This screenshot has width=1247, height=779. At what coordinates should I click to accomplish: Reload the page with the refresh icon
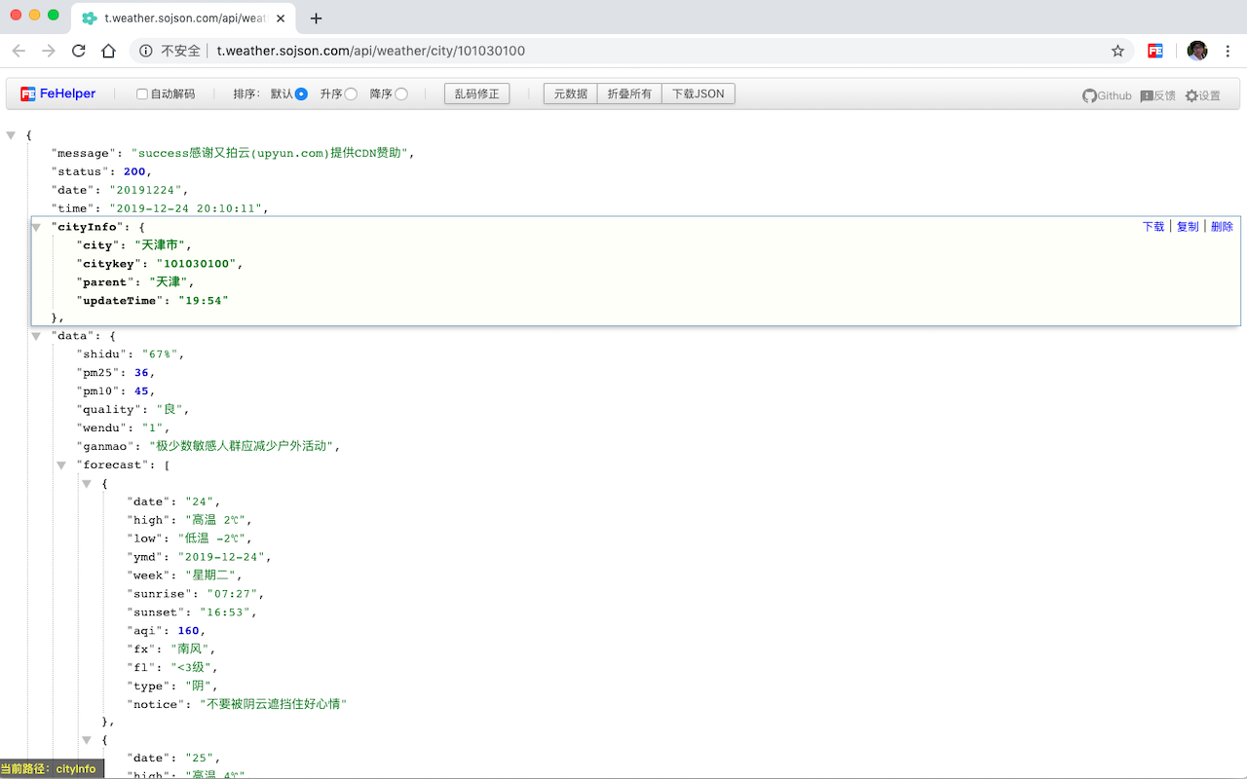coord(78,51)
